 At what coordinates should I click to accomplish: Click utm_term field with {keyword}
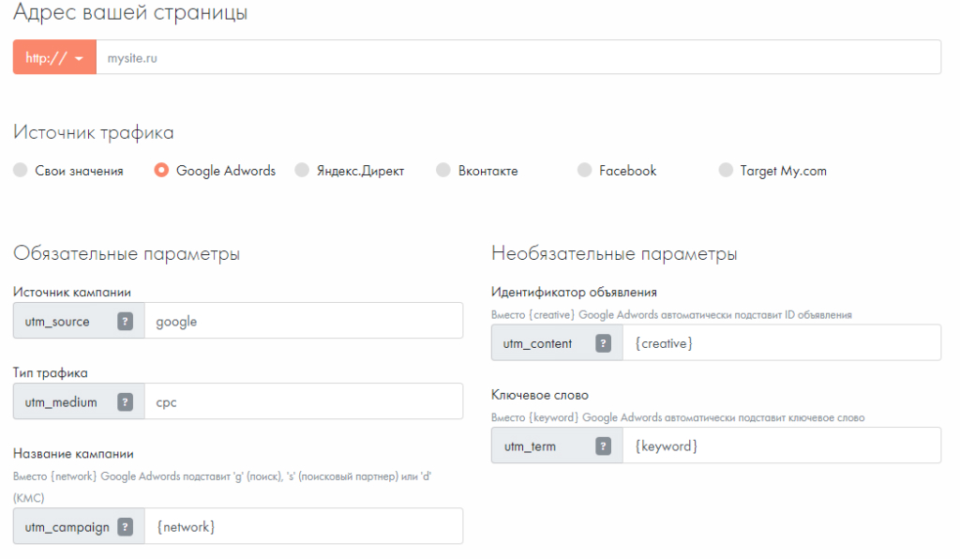(781, 446)
